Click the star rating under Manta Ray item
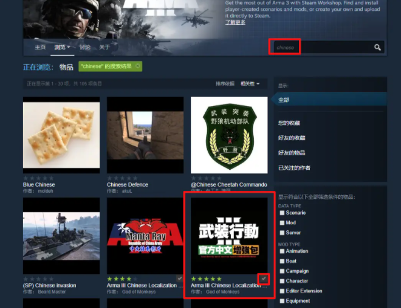Image resolution: width=401 pixels, height=308 pixels. tap(122, 279)
